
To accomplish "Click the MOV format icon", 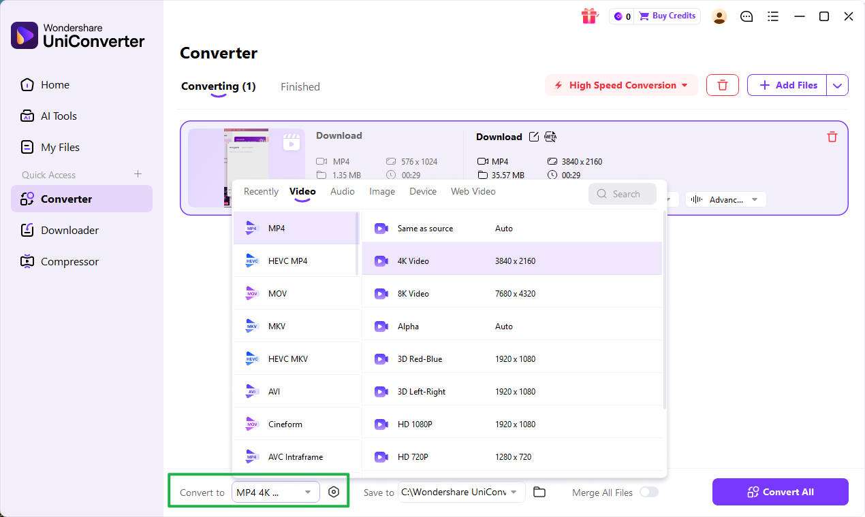I will (252, 293).
